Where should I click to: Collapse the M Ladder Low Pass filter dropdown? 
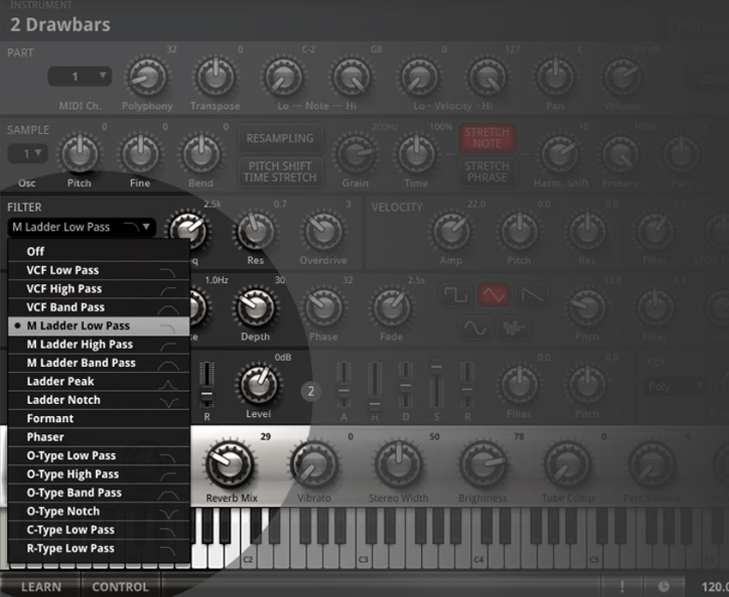(x=81, y=227)
